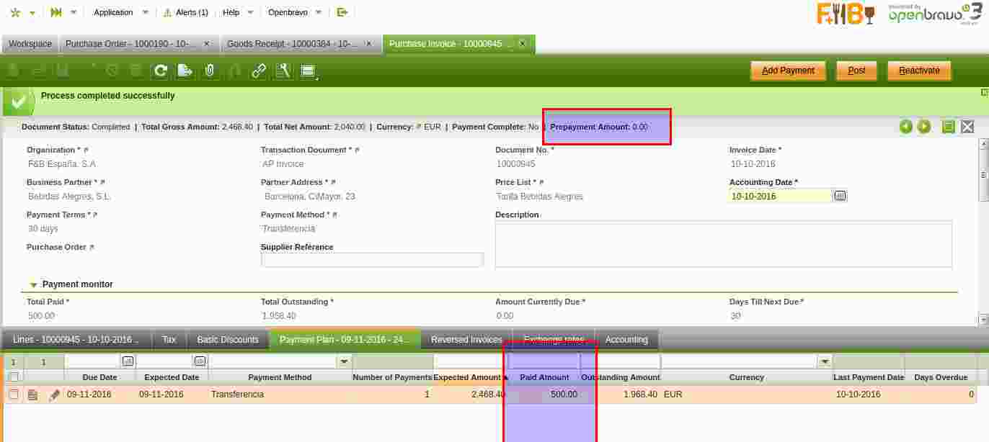Viewport: 989px width, 442px height.
Task: Open the Accounting sub-tab
Action: point(626,340)
